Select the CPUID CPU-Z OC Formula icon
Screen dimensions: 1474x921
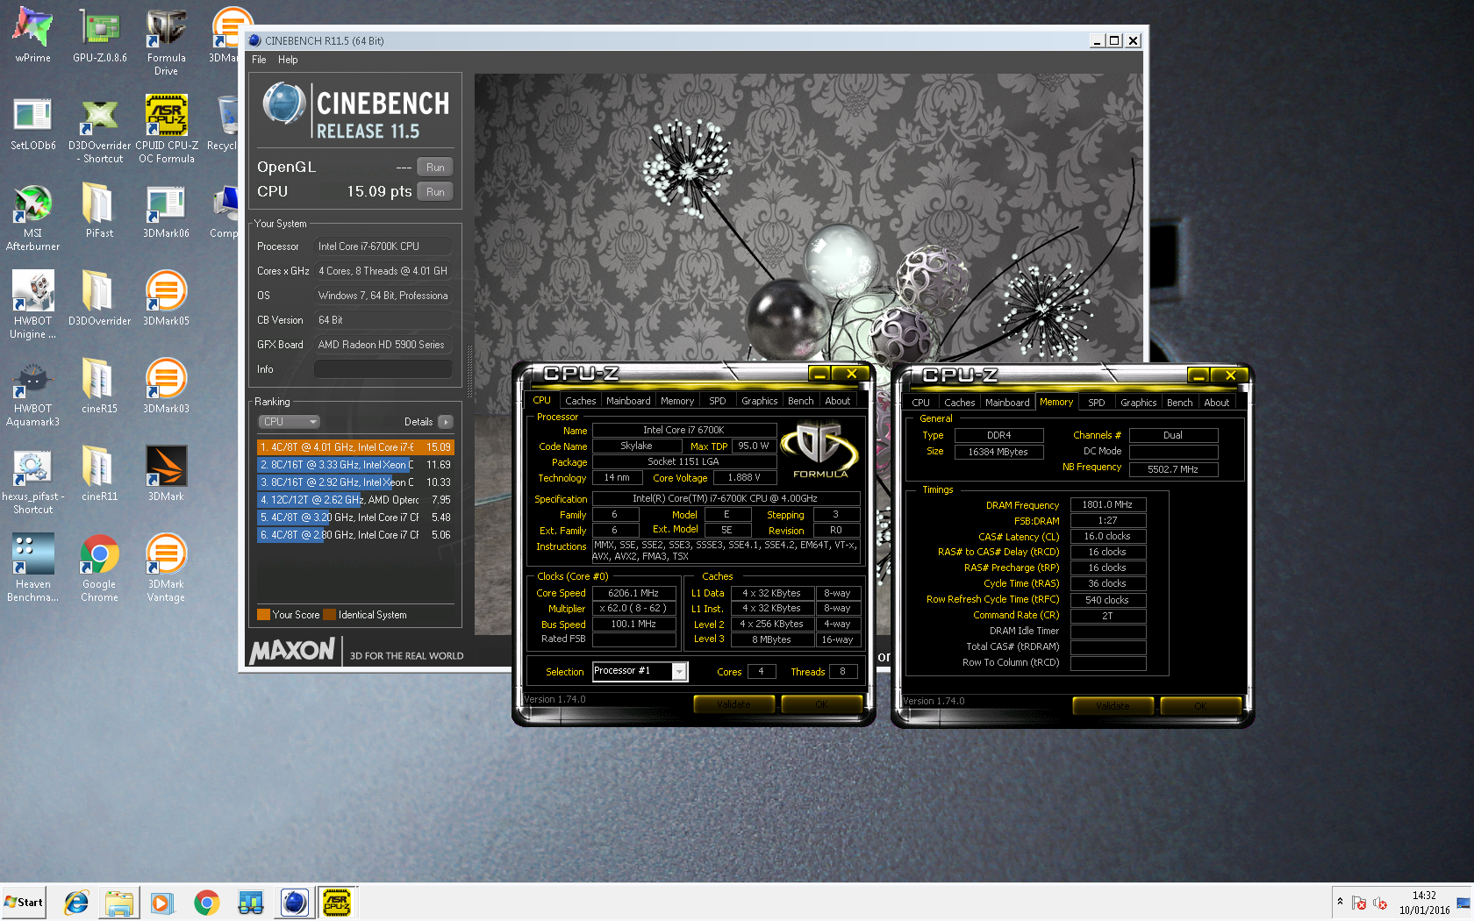tap(166, 129)
